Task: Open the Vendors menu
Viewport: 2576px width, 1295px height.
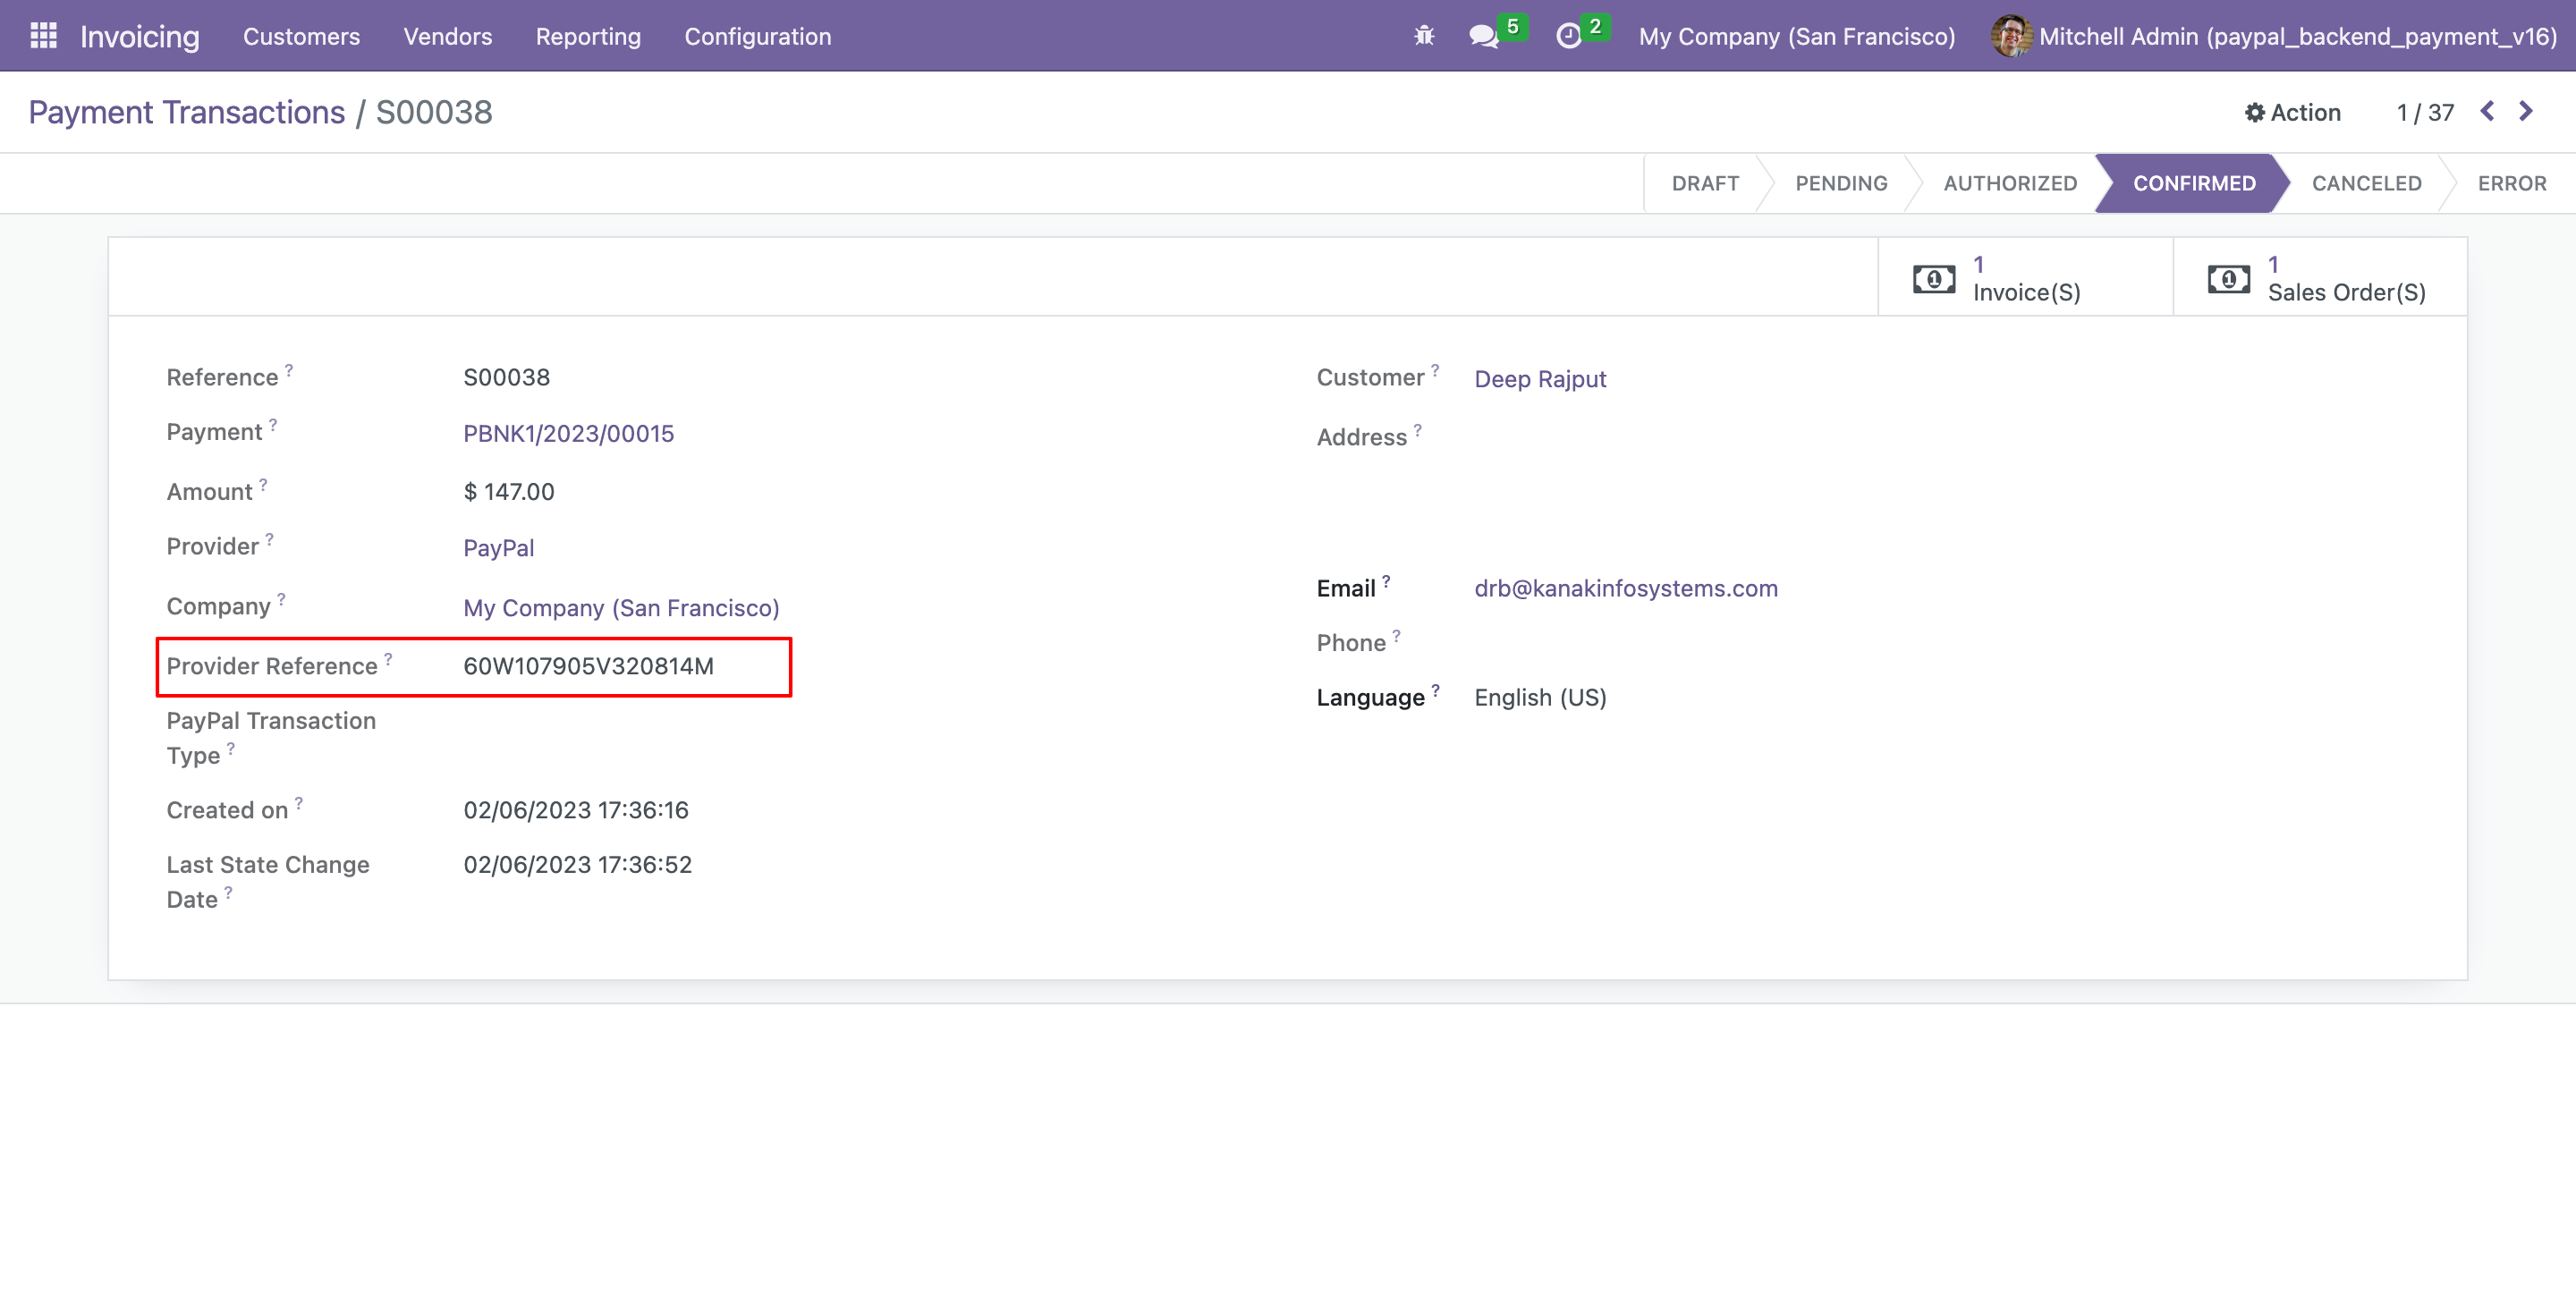Action: (447, 36)
